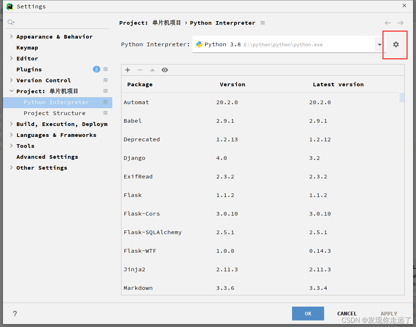Viewport: 416px width, 327px height.
Task: Open the Advanced Settings page
Action: [47, 157]
